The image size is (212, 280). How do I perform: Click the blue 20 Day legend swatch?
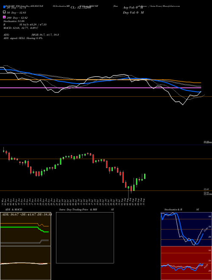5,7
